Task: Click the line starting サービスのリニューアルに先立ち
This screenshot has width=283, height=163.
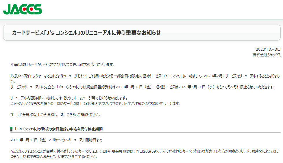Action: [143, 87]
